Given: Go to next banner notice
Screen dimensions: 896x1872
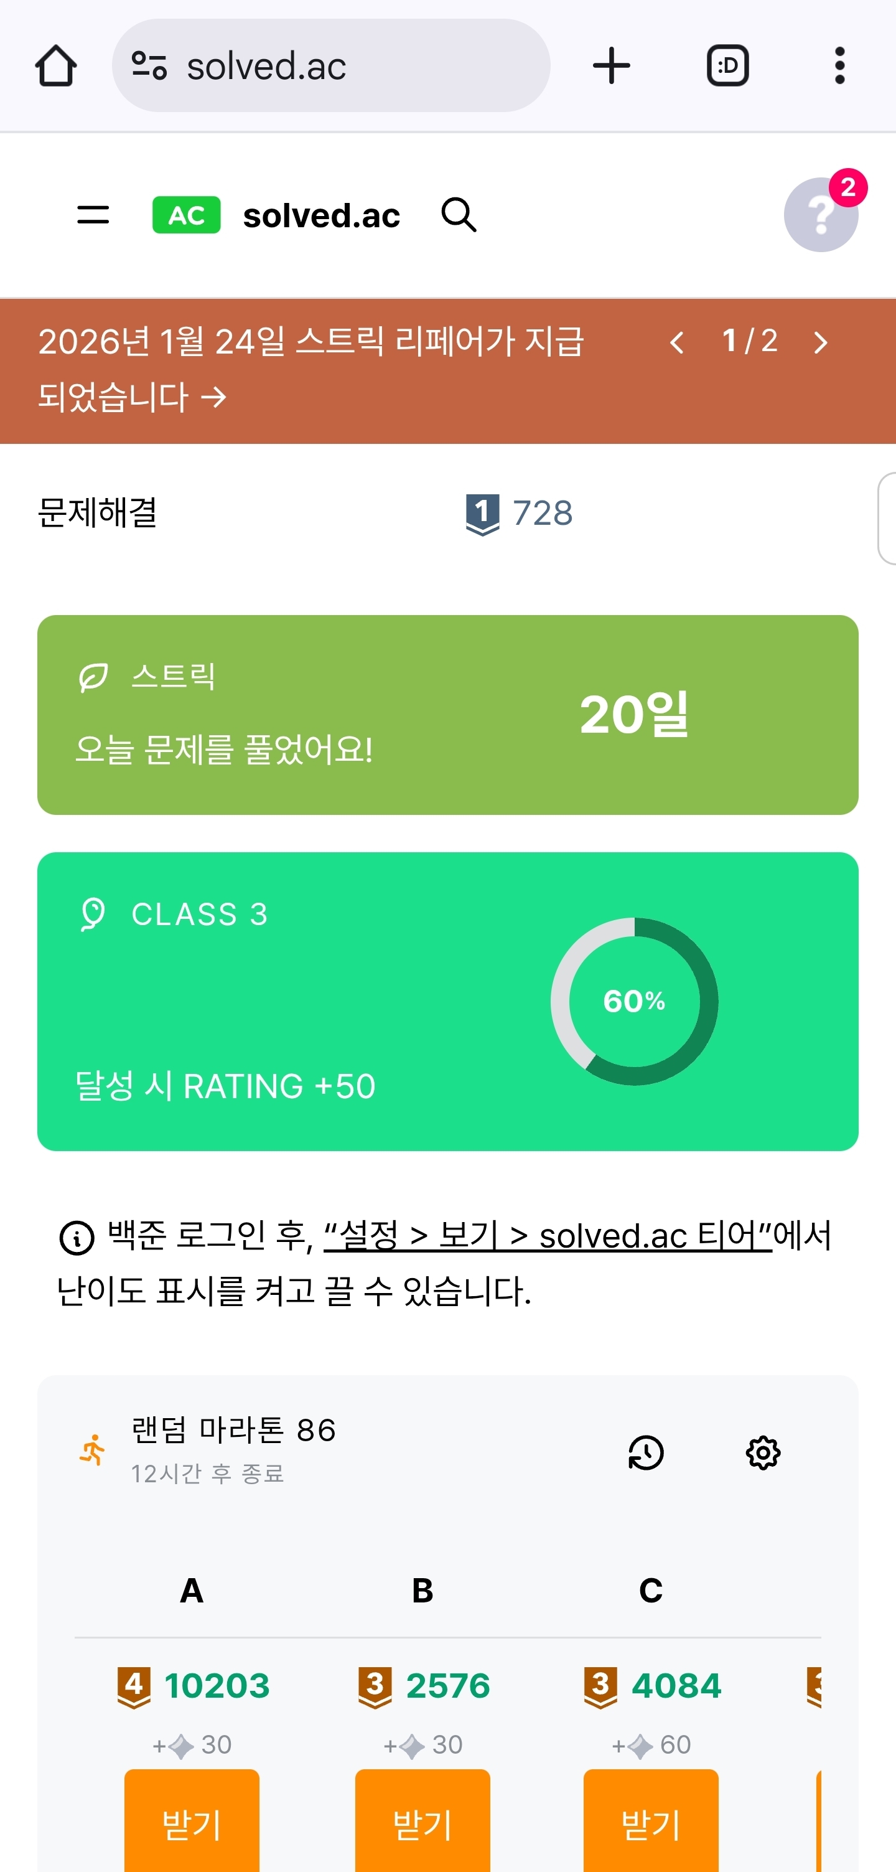Looking at the screenshot, I should (821, 342).
